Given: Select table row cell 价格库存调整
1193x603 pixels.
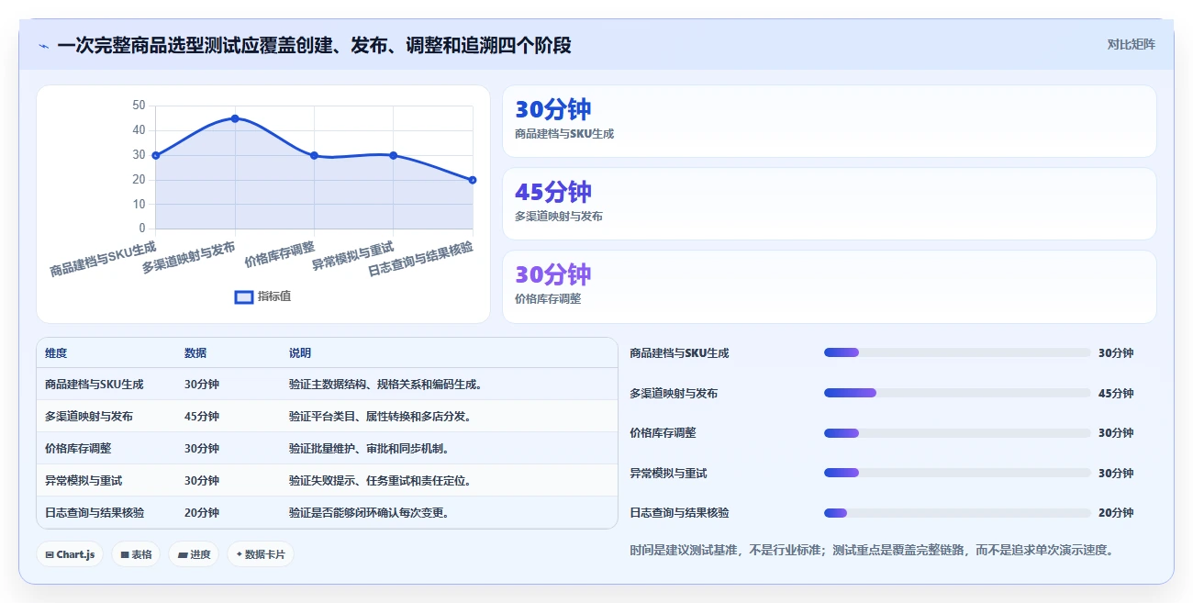Looking at the screenshot, I should click(78, 449).
